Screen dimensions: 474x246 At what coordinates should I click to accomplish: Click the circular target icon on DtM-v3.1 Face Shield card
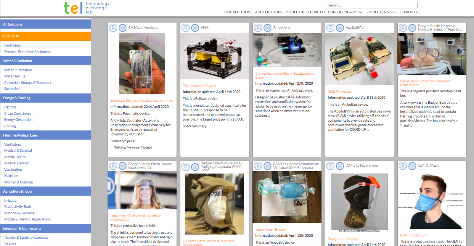click(x=340, y=166)
